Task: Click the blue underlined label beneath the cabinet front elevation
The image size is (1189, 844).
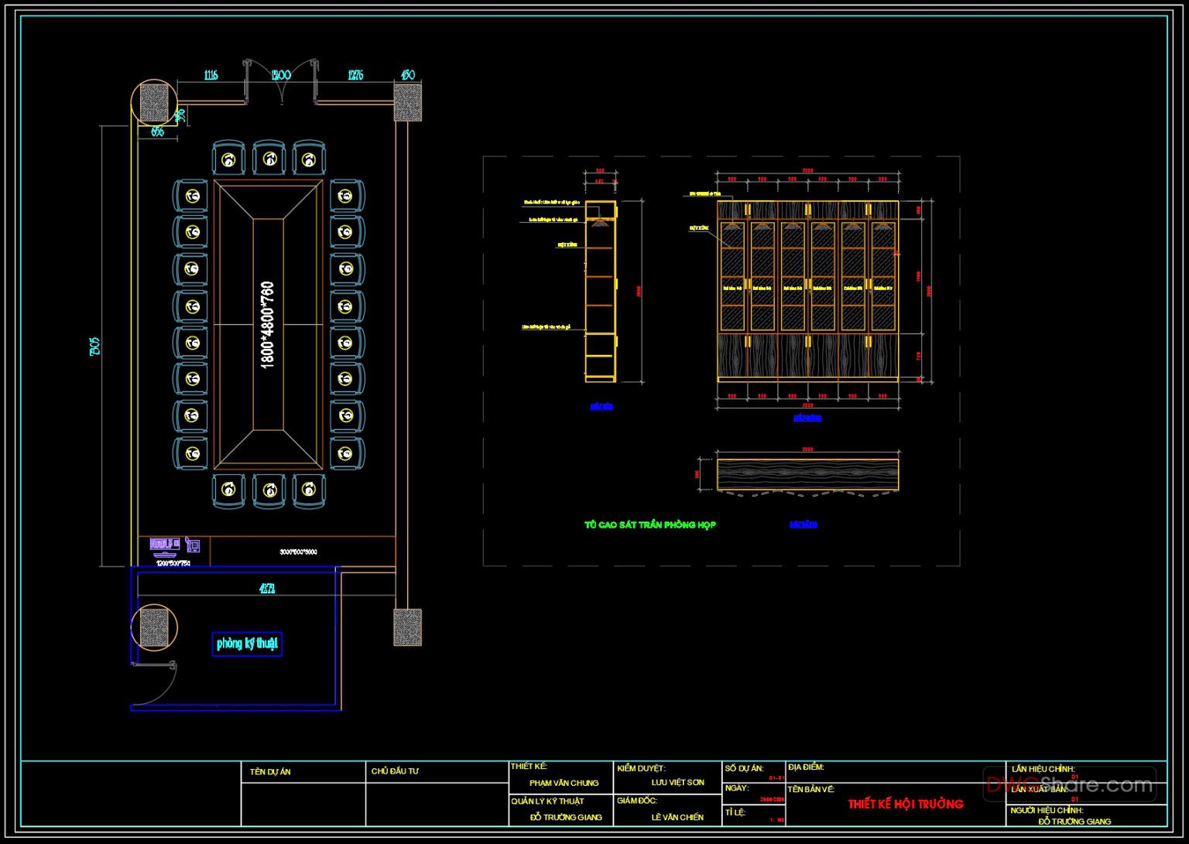Action: [x=807, y=416]
